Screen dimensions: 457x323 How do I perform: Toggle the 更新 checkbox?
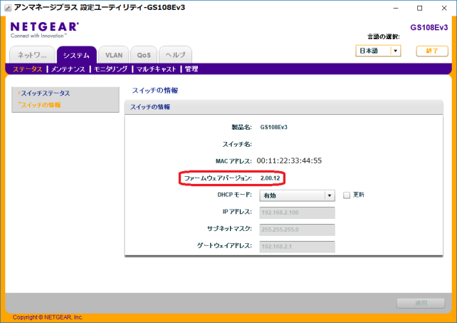(x=347, y=195)
